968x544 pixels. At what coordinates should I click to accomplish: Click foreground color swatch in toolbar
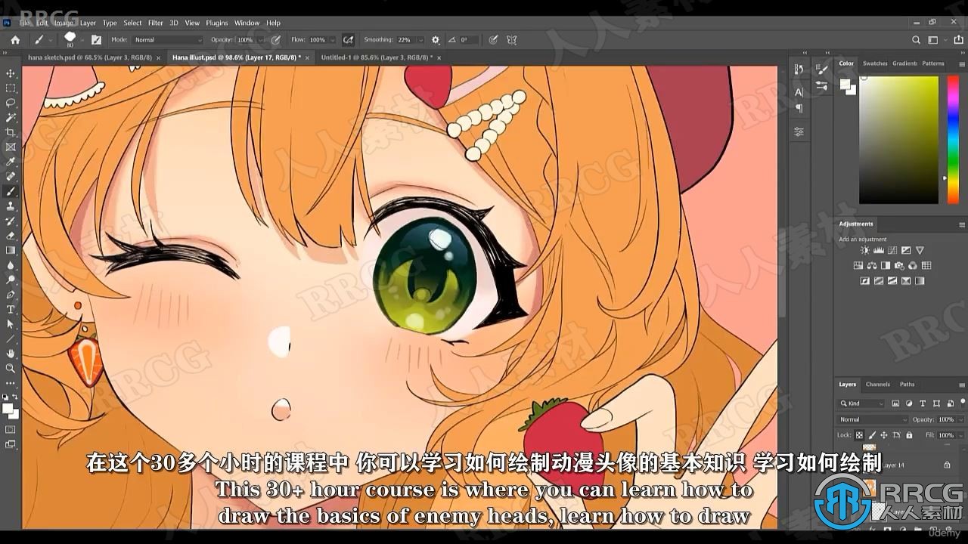(x=8, y=409)
